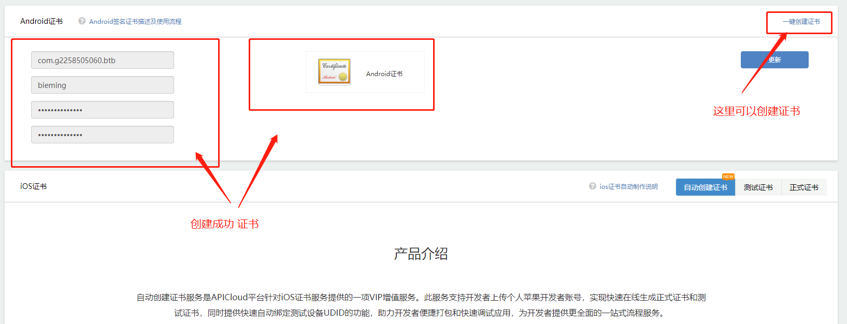This screenshot has height=324, width=847.
Task: Switch to the 测试证书 tab
Action: point(758,187)
